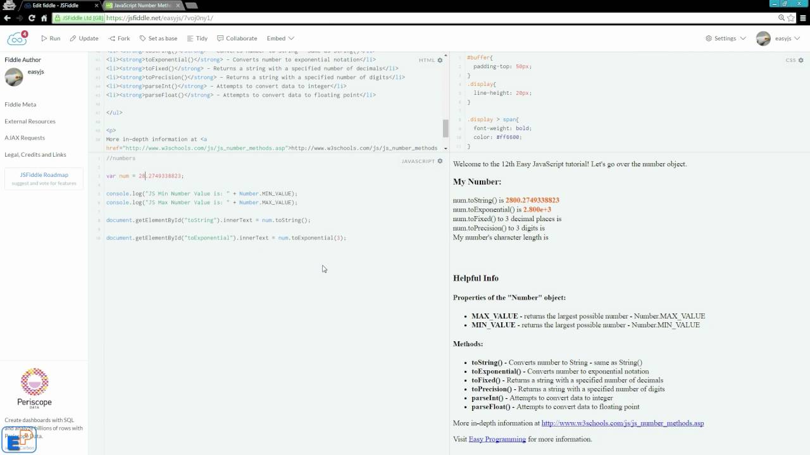This screenshot has width=810, height=455.
Task: Click the toExponential(3) code line
Action: [x=227, y=238]
